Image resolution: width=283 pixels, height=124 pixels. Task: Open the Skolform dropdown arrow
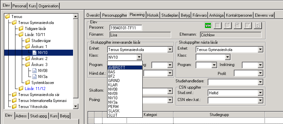[170, 91]
